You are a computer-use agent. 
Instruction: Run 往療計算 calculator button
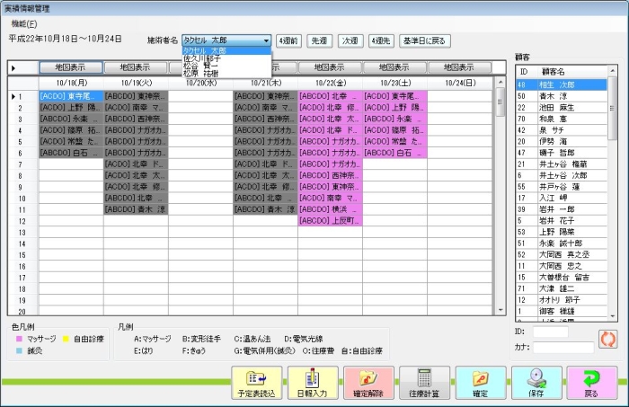click(x=424, y=383)
